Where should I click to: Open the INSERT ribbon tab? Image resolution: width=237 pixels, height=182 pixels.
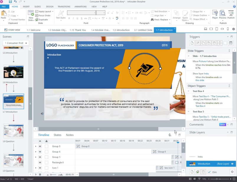pos(26,7)
